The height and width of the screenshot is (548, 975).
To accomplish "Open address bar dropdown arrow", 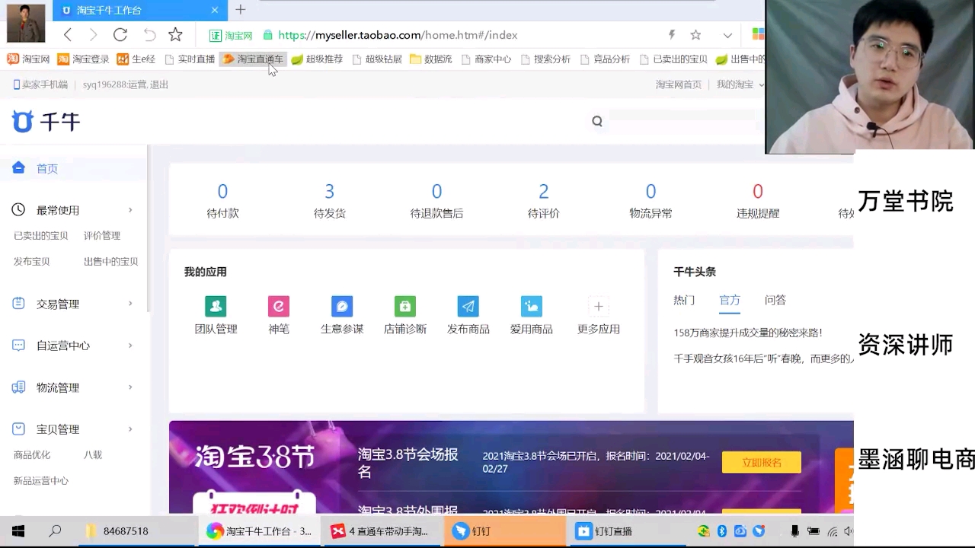I will (x=727, y=35).
